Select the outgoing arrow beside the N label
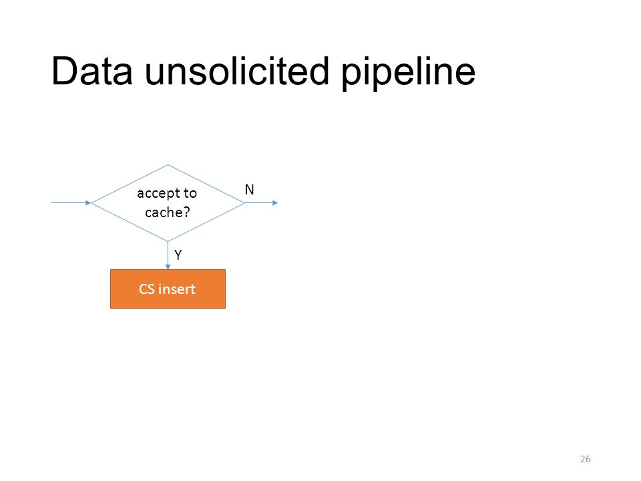 (261, 202)
